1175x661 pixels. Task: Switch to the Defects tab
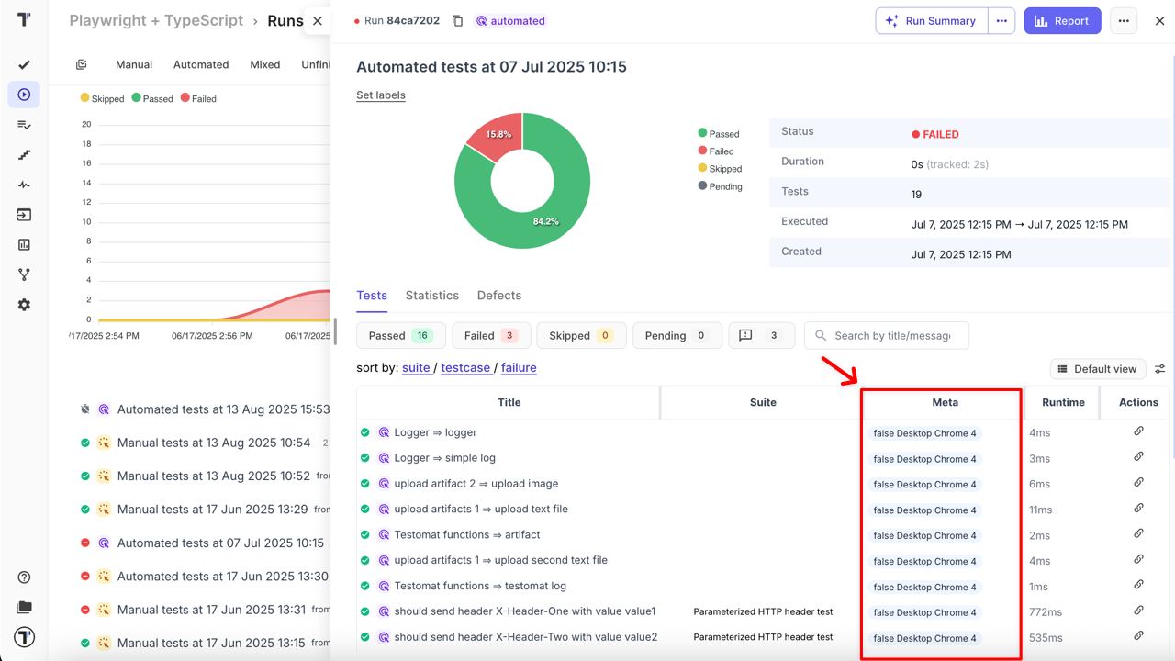[498, 295]
